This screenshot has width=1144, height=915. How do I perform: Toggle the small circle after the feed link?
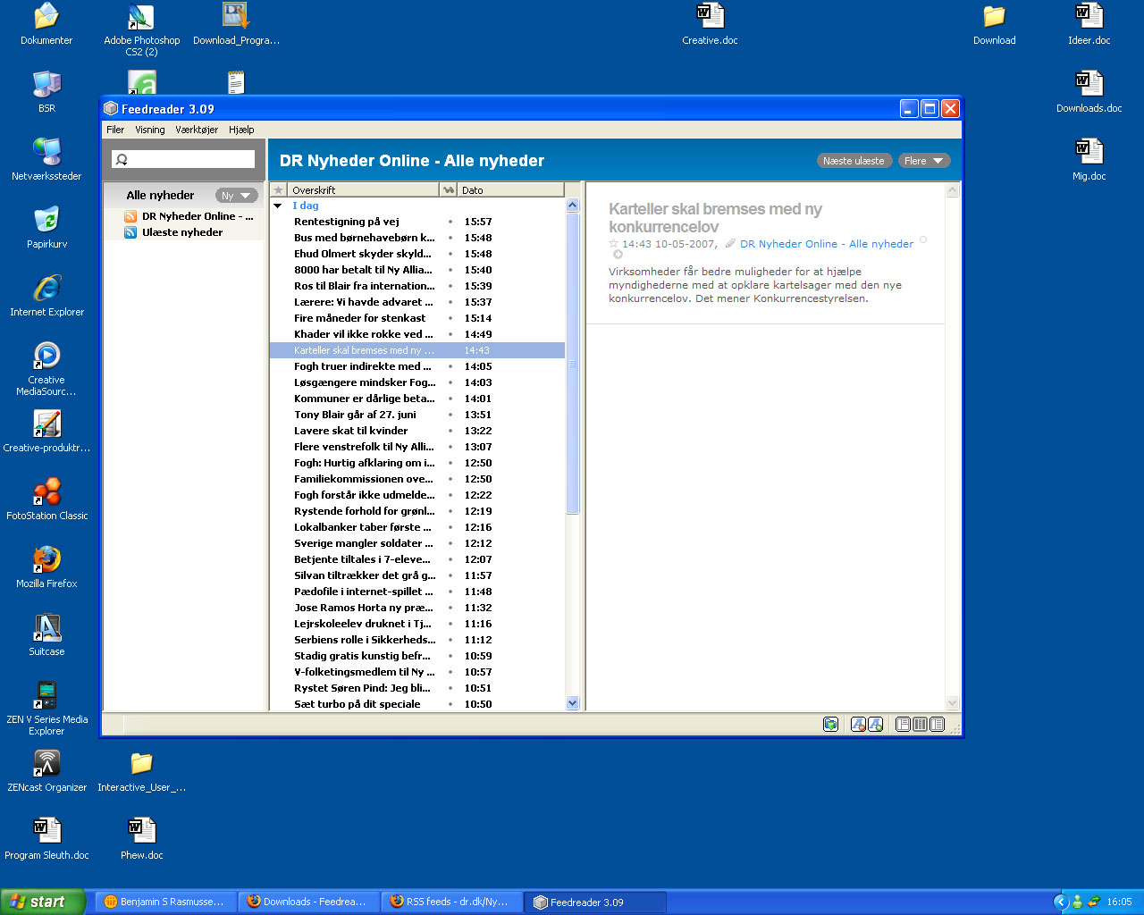[923, 239]
